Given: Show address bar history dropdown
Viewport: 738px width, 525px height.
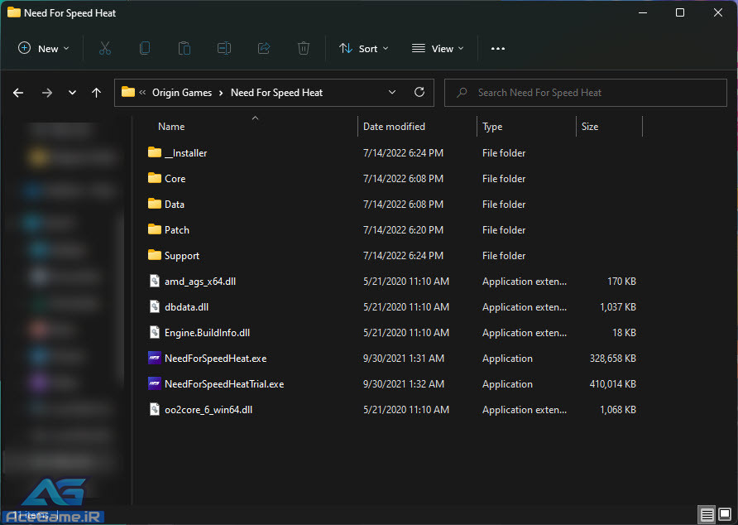Looking at the screenshot, I should point(392,93).
